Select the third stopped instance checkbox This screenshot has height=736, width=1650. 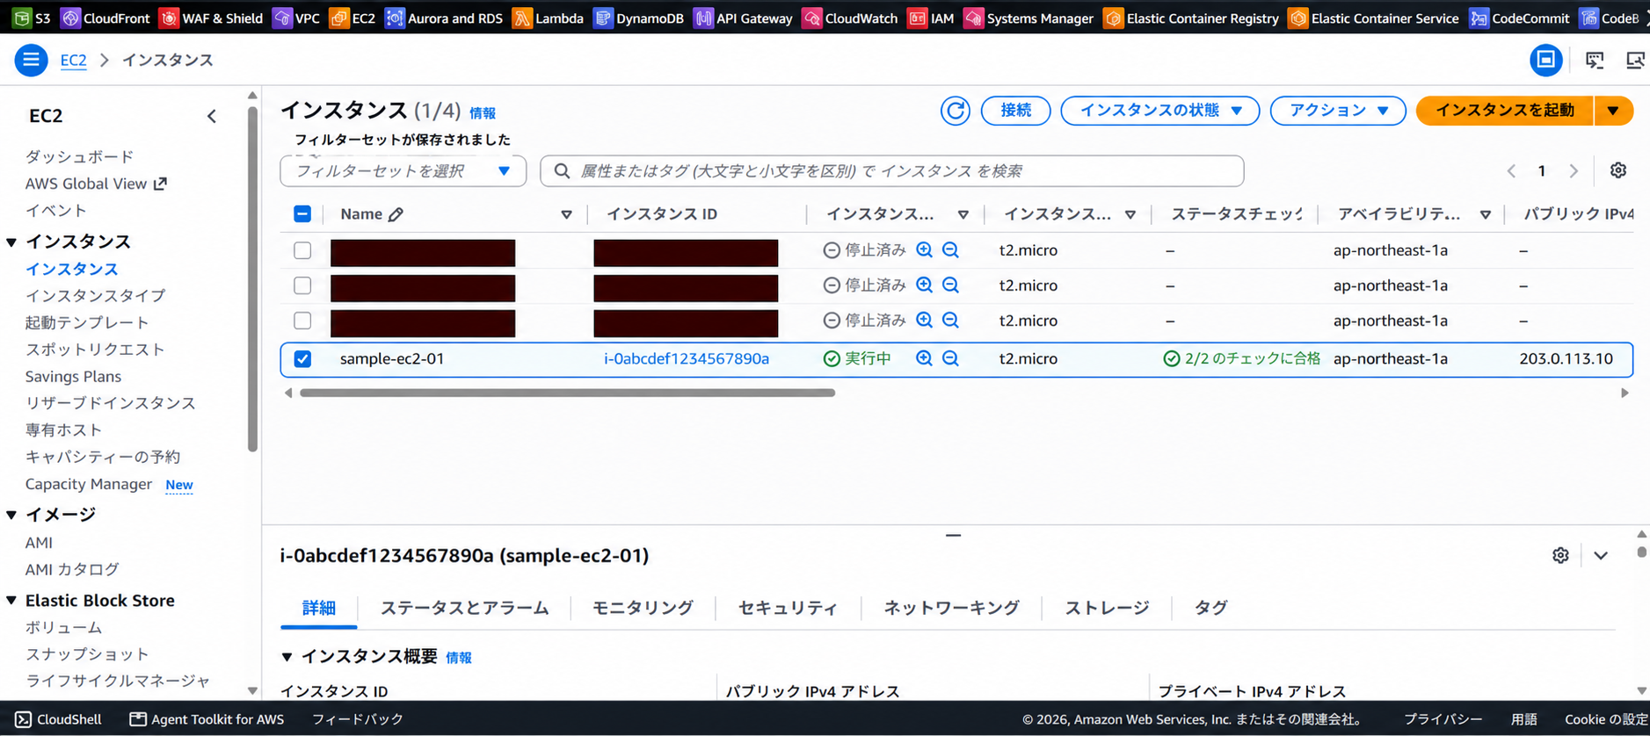(x=302, y=321)
